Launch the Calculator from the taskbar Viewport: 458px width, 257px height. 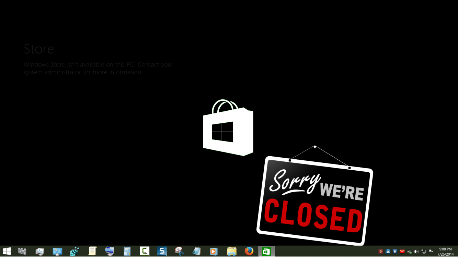coord(127,251)
